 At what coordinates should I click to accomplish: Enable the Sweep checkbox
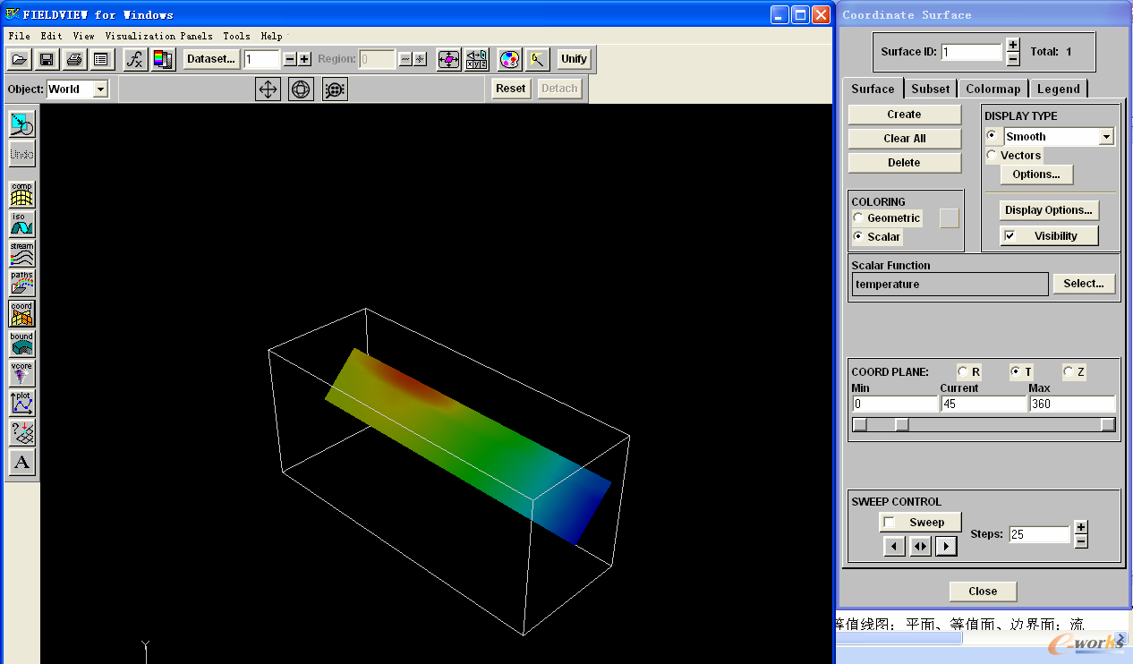(889, 523)
